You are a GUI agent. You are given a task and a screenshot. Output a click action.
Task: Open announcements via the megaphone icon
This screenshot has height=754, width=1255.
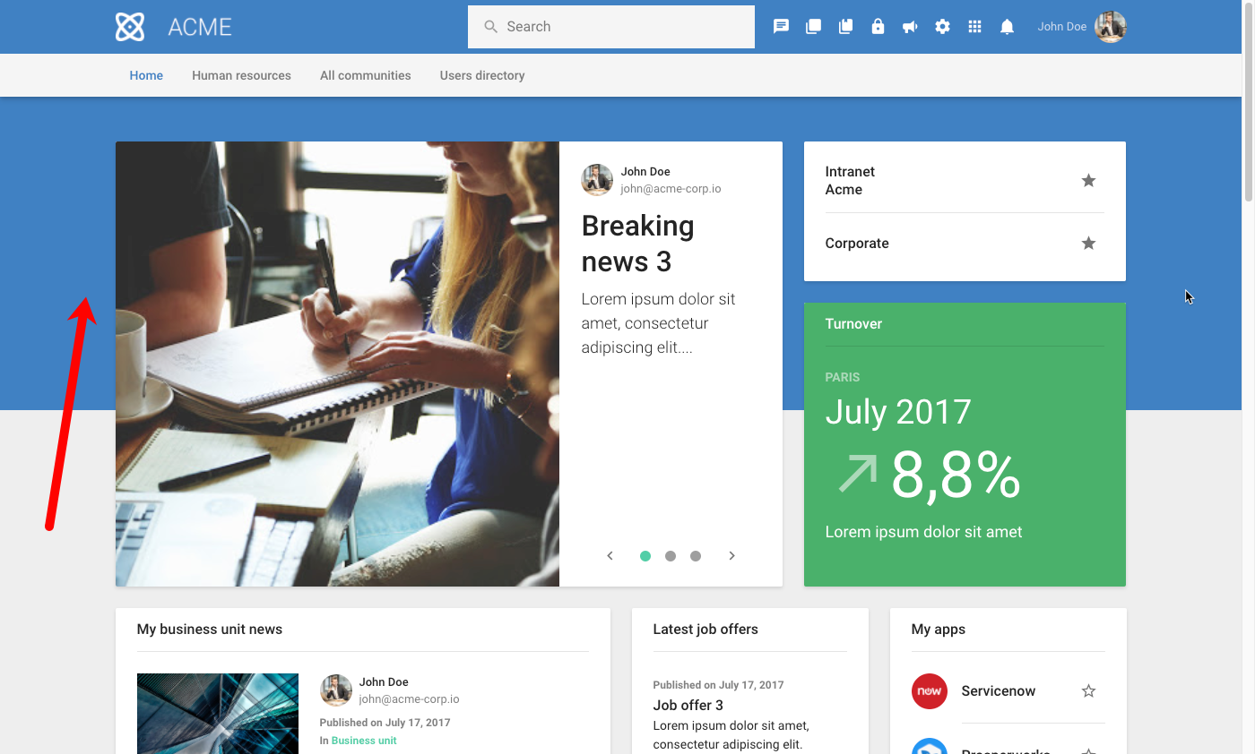[x=910, y=26]
